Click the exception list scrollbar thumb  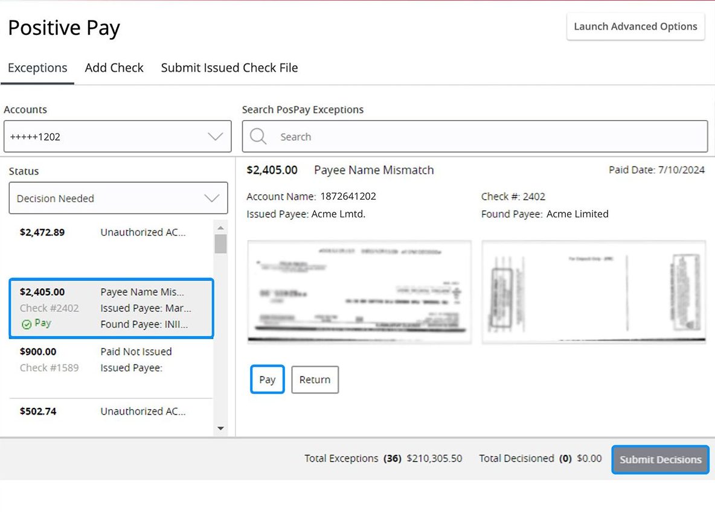click(220, 244)
